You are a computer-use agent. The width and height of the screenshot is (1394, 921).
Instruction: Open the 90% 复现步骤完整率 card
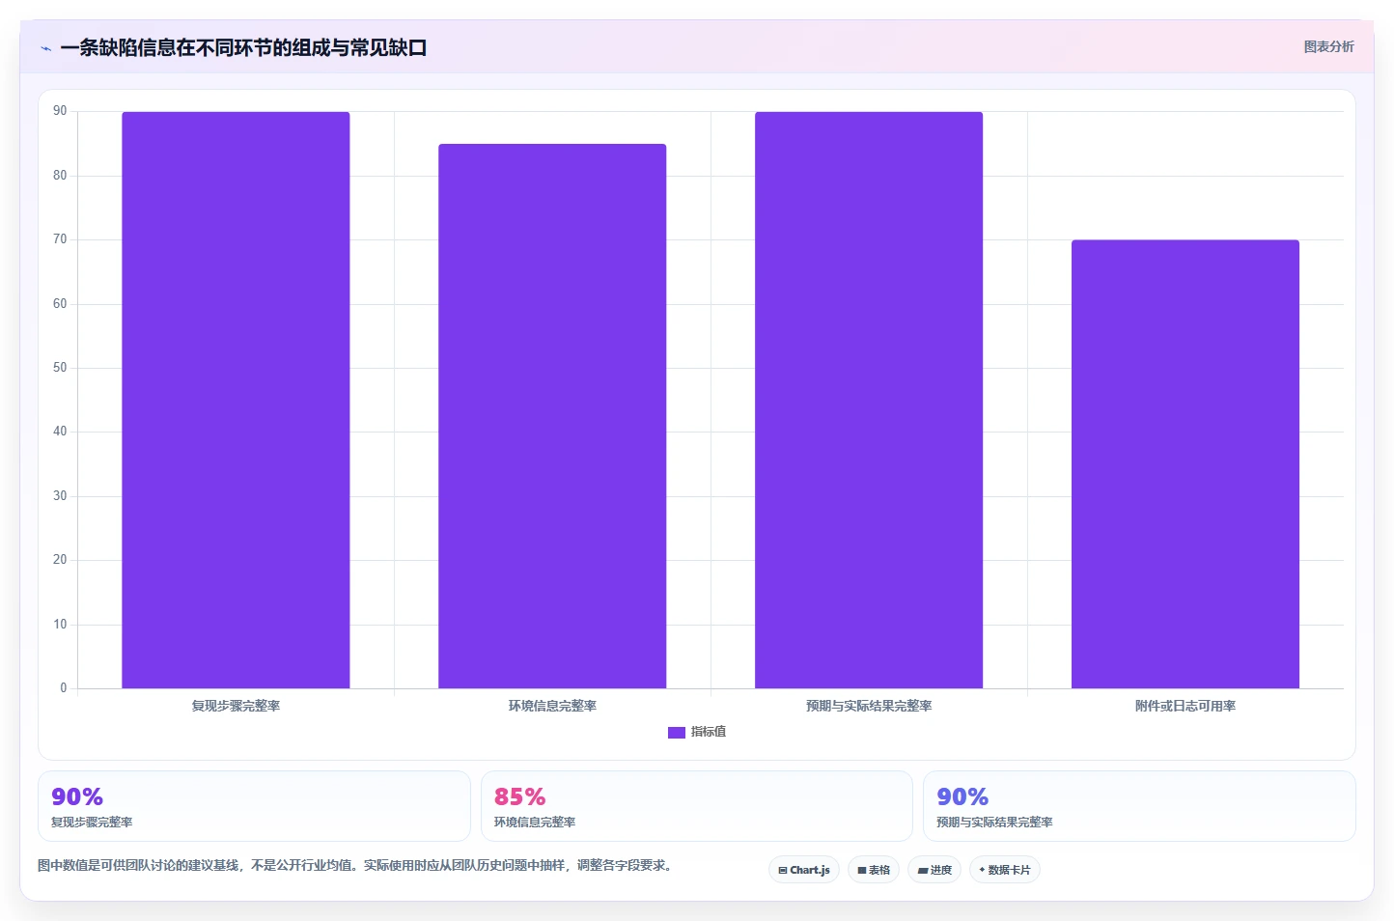pyautogui.click(x=254, y=806)
